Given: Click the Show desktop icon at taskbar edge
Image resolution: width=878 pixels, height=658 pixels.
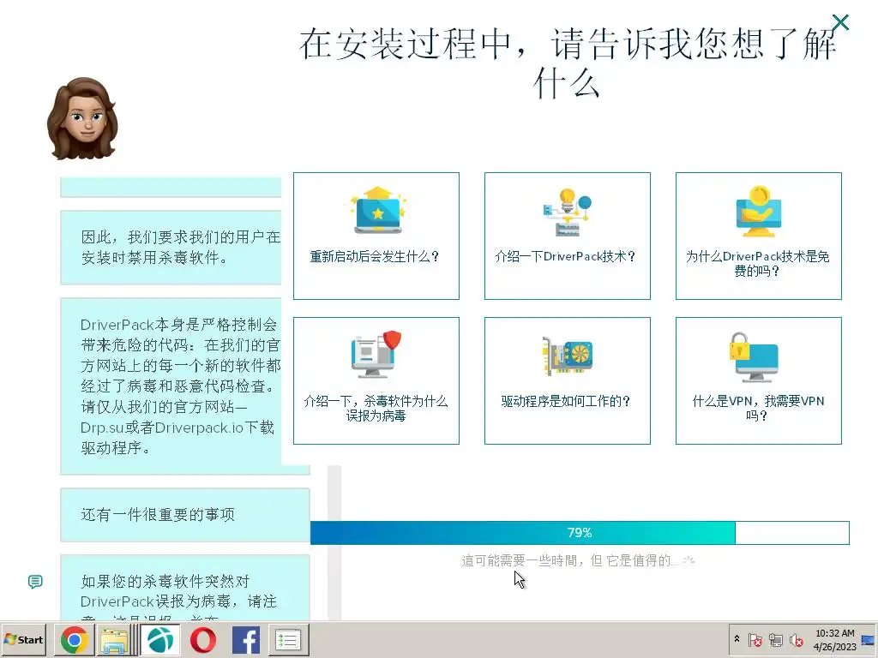Looking at the screenshot, I should (x=869, y=640).
